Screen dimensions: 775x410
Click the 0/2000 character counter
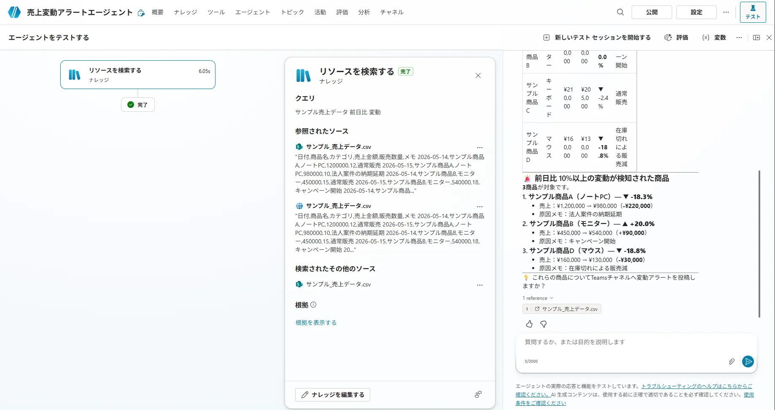pyautogui.click(x=531, y=361)
